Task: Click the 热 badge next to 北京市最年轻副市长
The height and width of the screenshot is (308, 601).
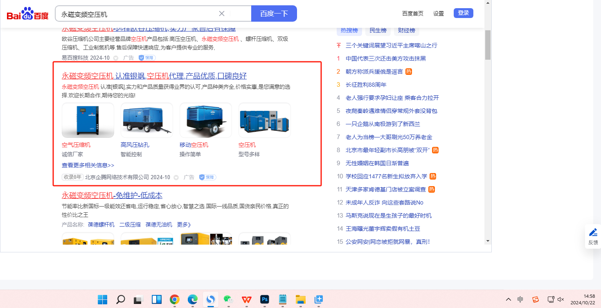Action: coord(435,150)
